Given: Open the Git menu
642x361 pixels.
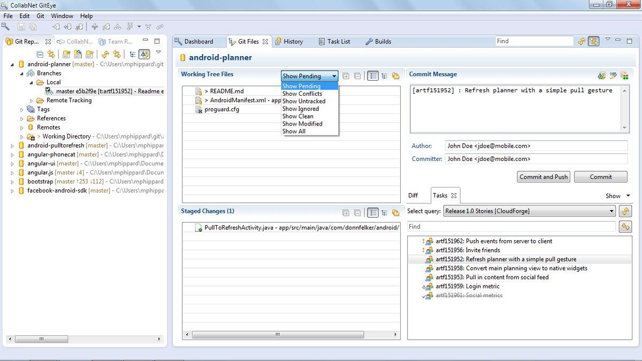Looking at the screenshot, I should coord(40,16).
